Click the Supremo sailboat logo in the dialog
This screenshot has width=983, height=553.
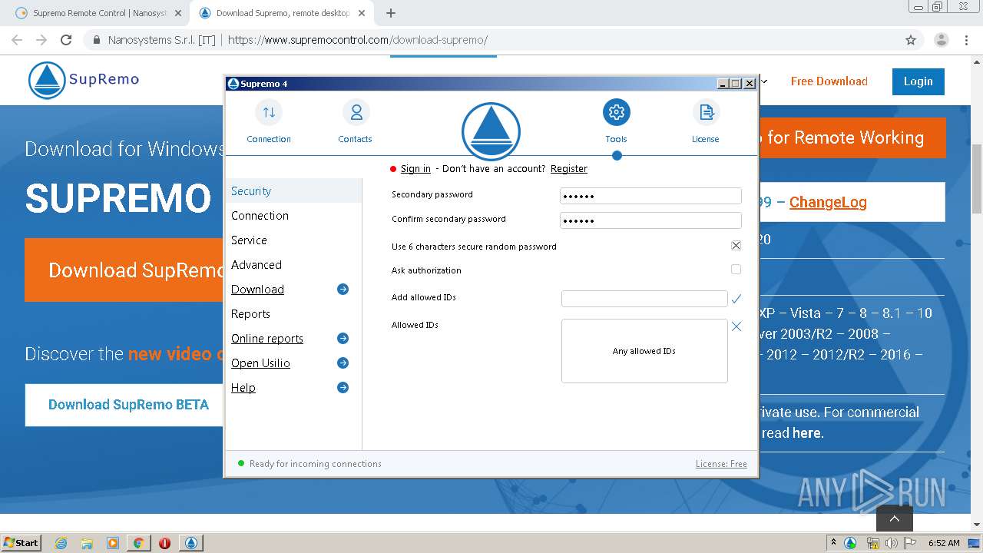pos(491,131)
